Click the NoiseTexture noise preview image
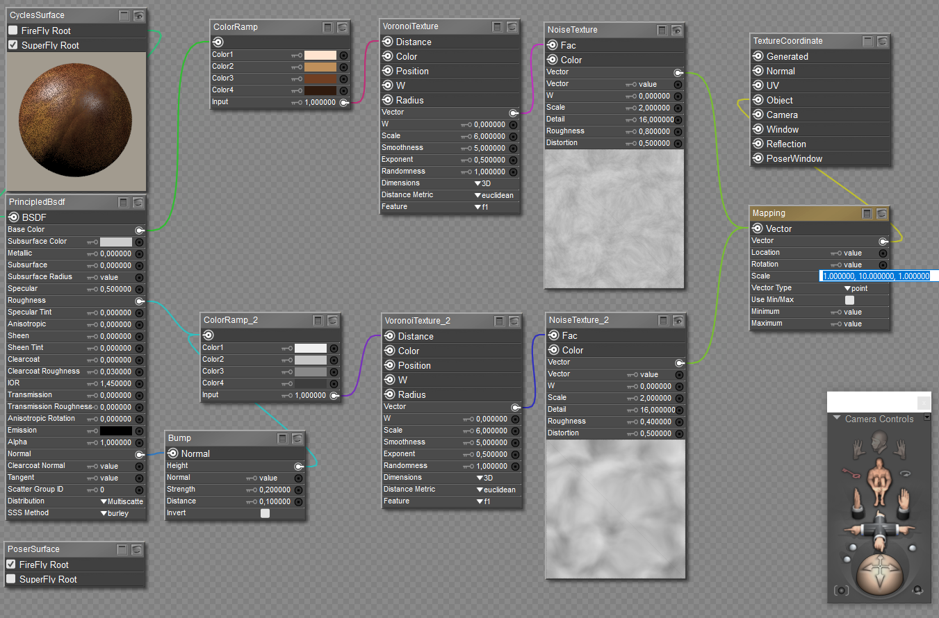939x618 pixels. 614,219
